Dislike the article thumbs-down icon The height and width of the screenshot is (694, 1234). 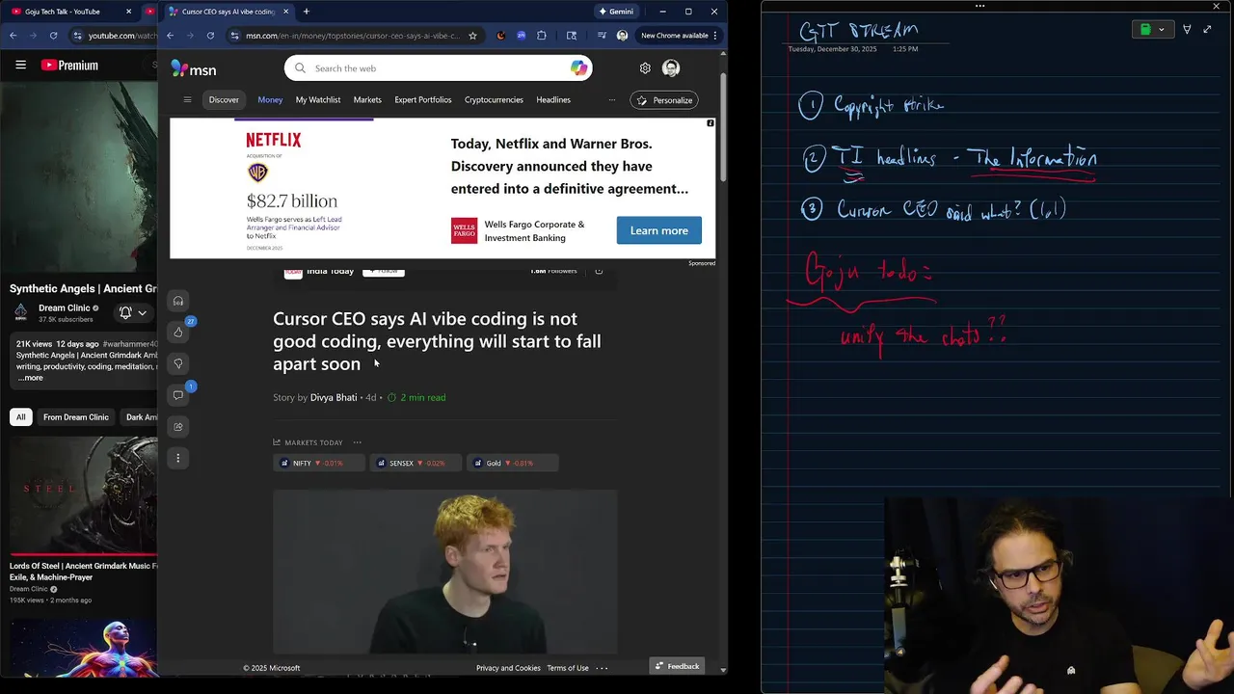(x=178, y=363)
